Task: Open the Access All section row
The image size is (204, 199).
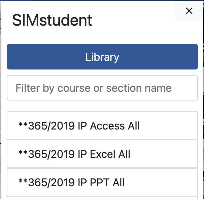Action: click(x=102, y=126)
